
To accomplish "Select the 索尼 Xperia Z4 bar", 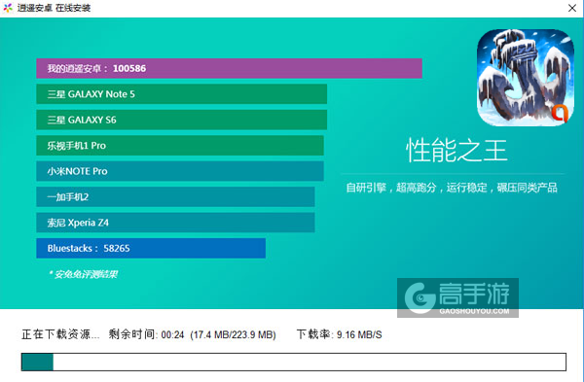I will (x=175, y=223).
